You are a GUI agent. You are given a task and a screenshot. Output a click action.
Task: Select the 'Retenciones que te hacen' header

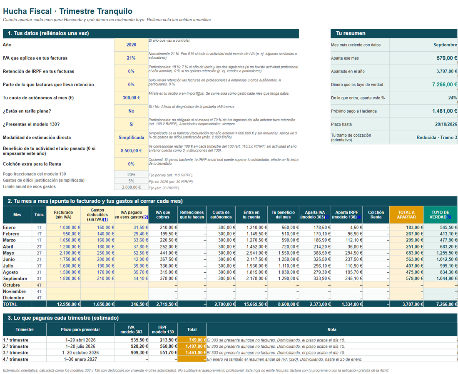[x=192, y=215]
